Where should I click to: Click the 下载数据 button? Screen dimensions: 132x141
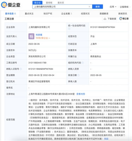click(110, 19)
